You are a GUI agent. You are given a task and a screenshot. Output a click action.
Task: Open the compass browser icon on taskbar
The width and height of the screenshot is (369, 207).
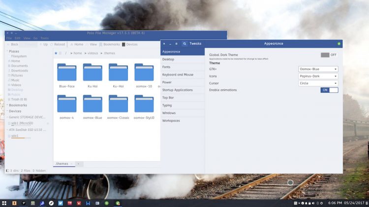coord(51,203)
